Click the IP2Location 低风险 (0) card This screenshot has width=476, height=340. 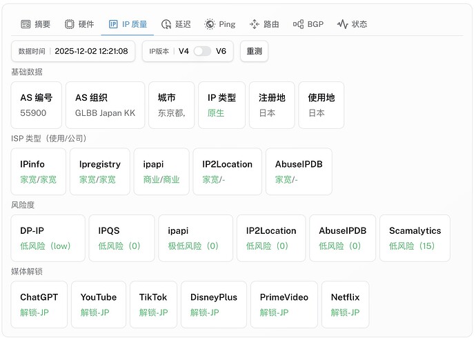(271, 238)
